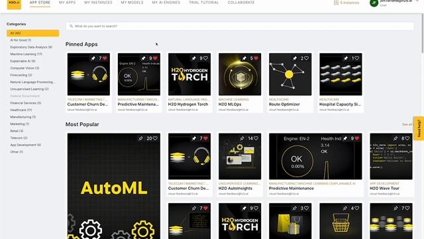
Task: Open MY MODELS tab
Action: [x=132, y=3]
